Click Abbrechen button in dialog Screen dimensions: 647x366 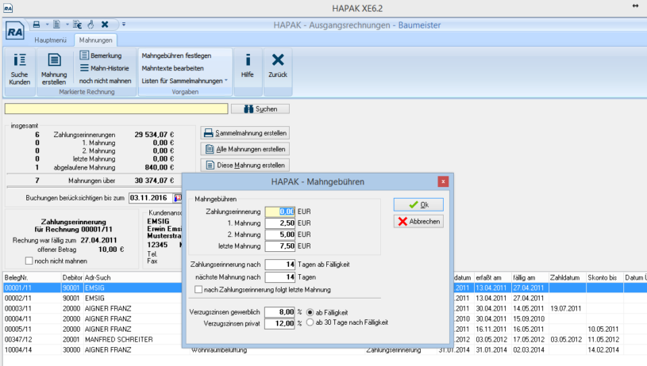418,222
